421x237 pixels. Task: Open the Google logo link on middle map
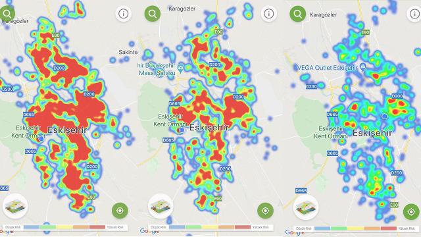click(x=149, y=231)
